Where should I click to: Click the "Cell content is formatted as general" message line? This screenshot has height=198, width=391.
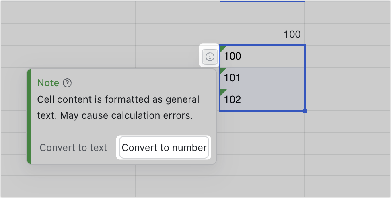click(x=118, y=99)
